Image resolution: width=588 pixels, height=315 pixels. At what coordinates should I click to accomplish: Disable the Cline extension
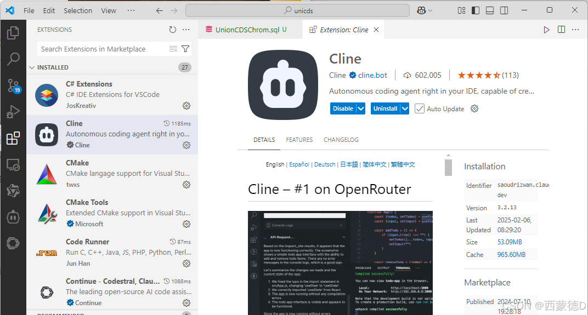[343, 108]
